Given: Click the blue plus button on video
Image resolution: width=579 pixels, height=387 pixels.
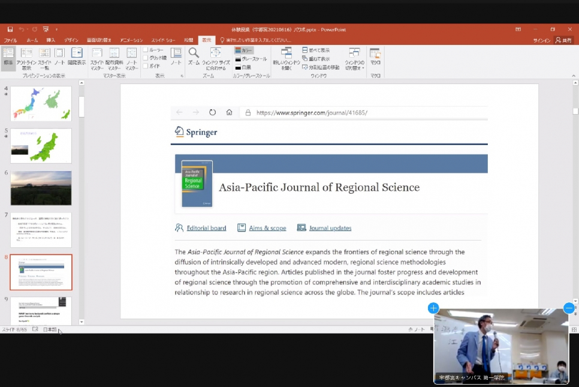Looking at the screenshot, I should (433, 308).
